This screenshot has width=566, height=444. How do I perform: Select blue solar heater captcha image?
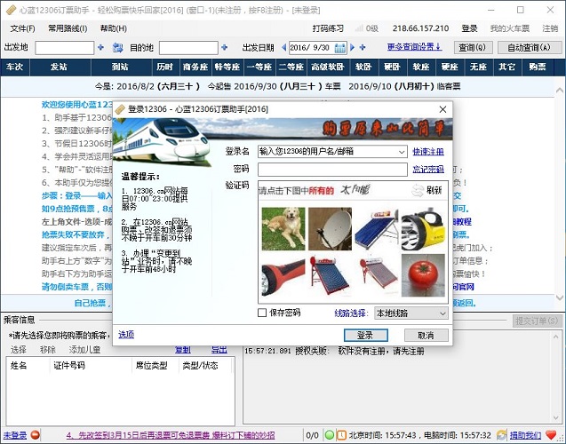(377, 229)
